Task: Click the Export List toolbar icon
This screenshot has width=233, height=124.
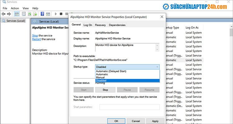Action: pyautogui.click(x=35, y=14)
